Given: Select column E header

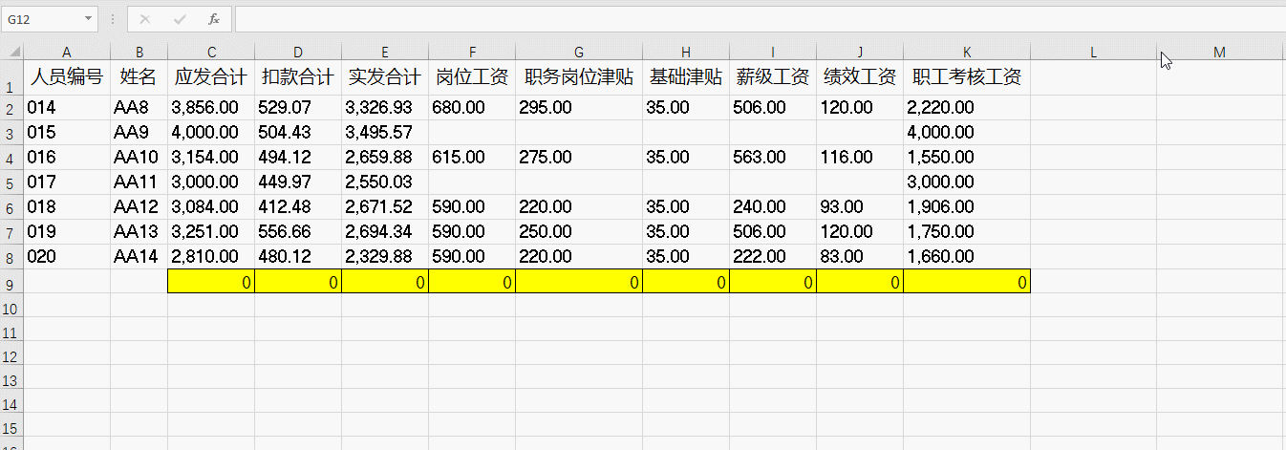Looking at the screenshot, I should pyautogui.click(x=385, y=52).
